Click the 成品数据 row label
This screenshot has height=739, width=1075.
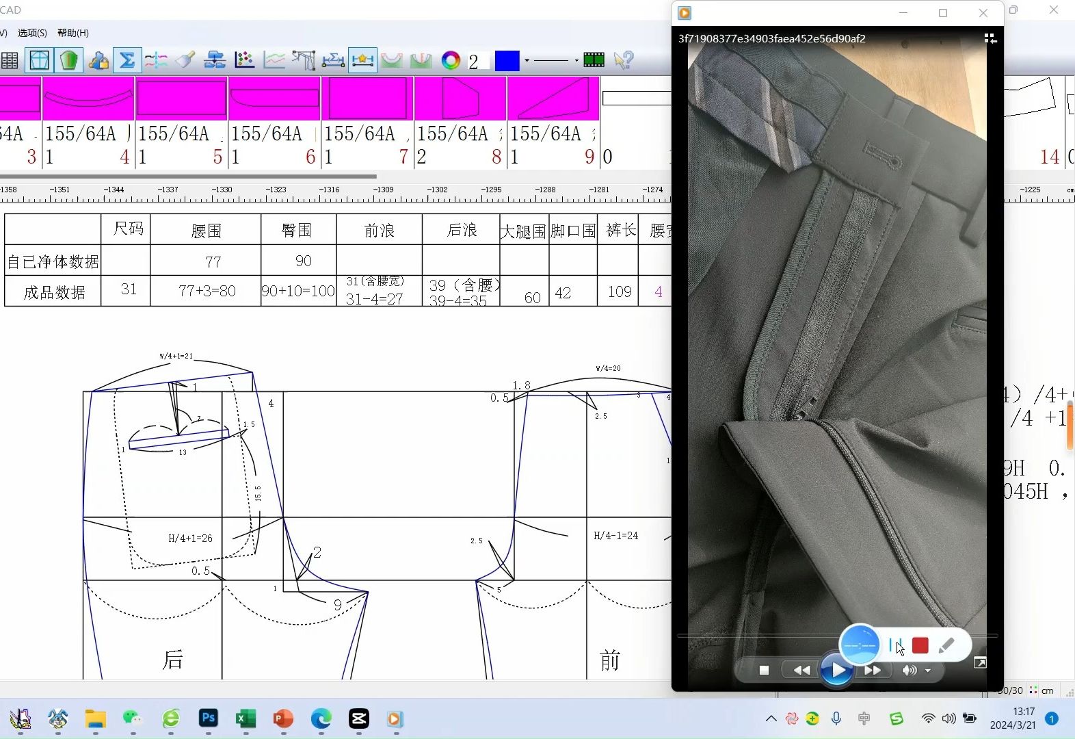54,292
